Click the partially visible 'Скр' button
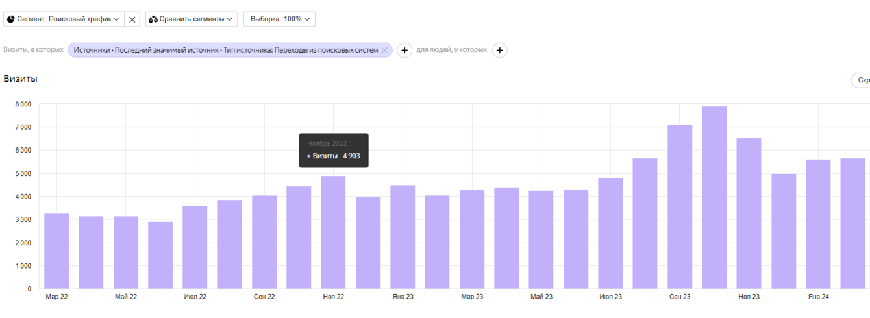This screenshot has height=318, width=870. 861,80
